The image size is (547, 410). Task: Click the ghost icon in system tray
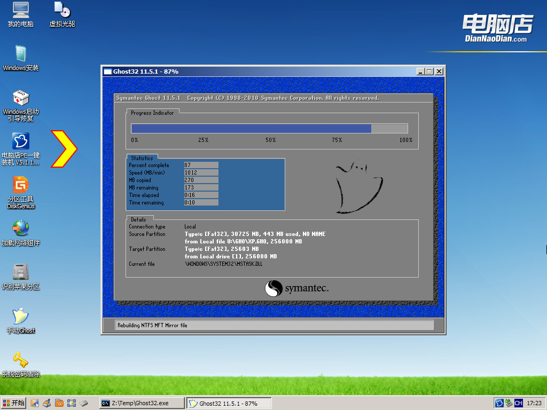point(499,404)
